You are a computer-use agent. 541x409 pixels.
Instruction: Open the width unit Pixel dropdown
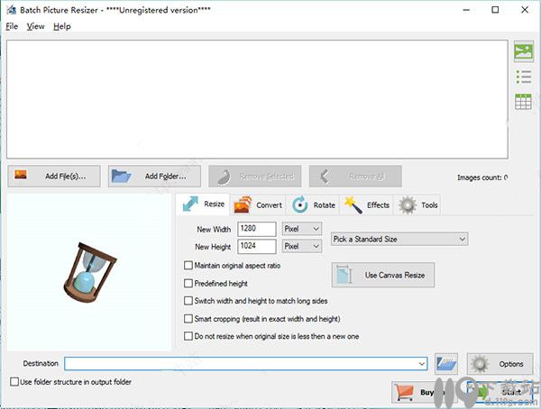[302, 229]
